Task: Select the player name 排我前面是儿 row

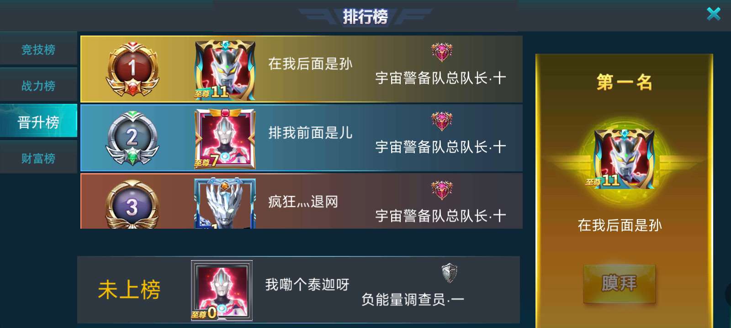Action: 302,138
